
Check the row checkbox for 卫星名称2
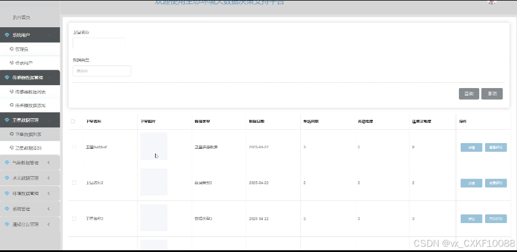point(74,182)
